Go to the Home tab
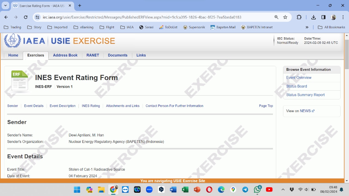Screen dimensions: 349x196 click(13, 55)
